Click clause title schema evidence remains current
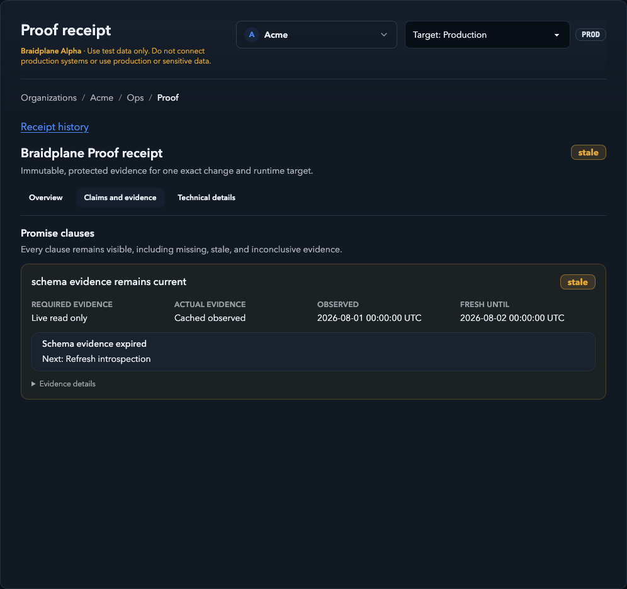The image size is (627, 589). pyautogui.click(x=109, y=282)
